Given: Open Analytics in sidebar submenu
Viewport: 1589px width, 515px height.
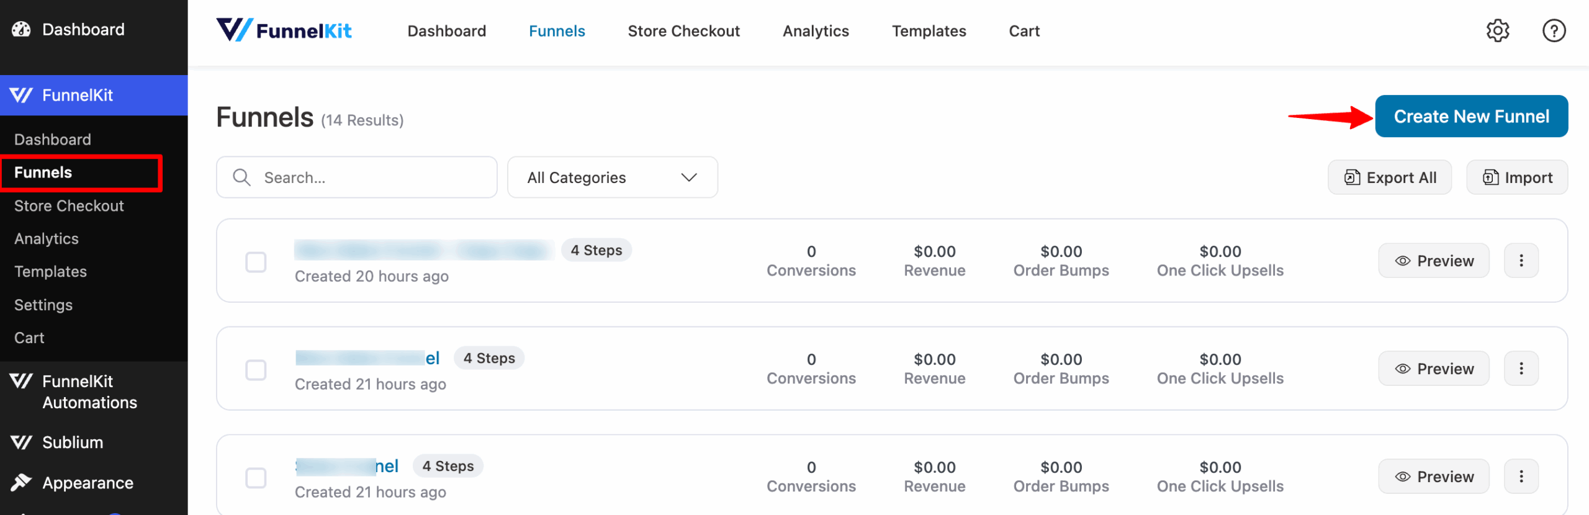Looking at the screenshot, I should (x=47, y=239).
